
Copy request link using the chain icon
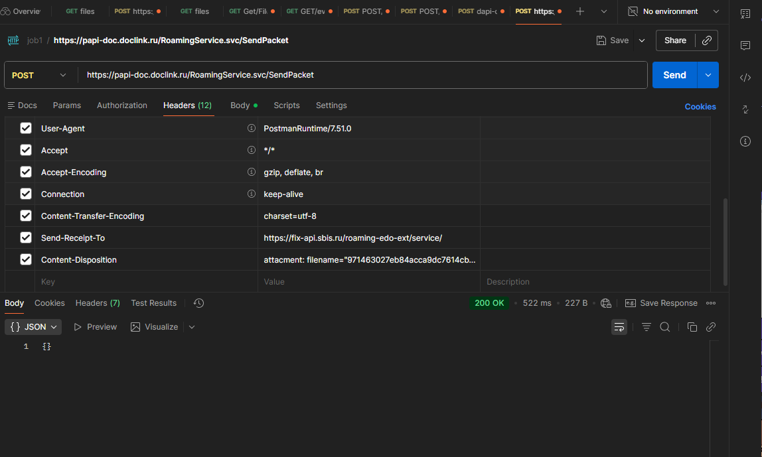point(707,40)
